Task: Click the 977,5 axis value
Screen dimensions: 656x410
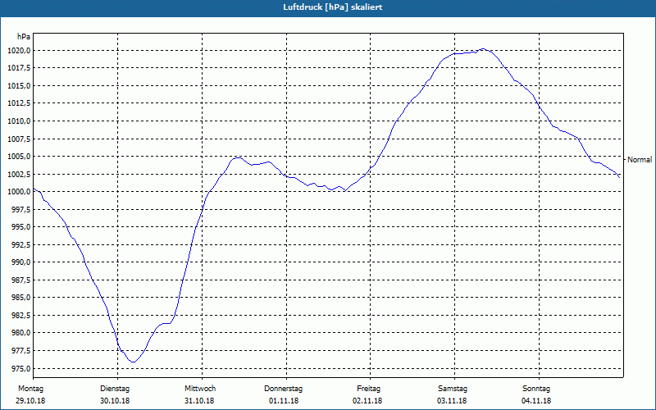Action: click(x=20, y=351)
